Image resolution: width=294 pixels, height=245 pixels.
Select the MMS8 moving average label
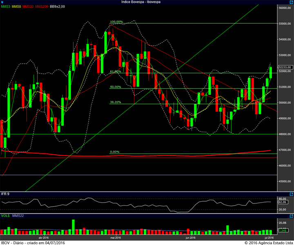point(16,7)
